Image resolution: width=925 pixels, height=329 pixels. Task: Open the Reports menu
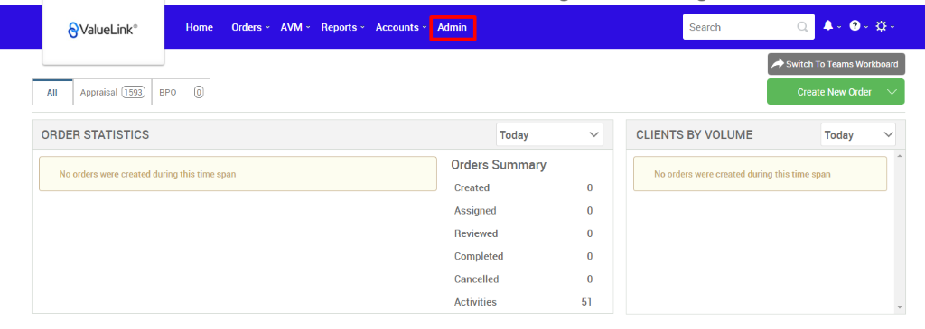click(342, 27)
